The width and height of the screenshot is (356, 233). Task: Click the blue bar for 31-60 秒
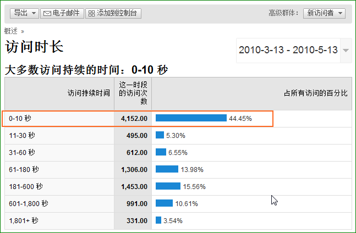tap(161, 152)
